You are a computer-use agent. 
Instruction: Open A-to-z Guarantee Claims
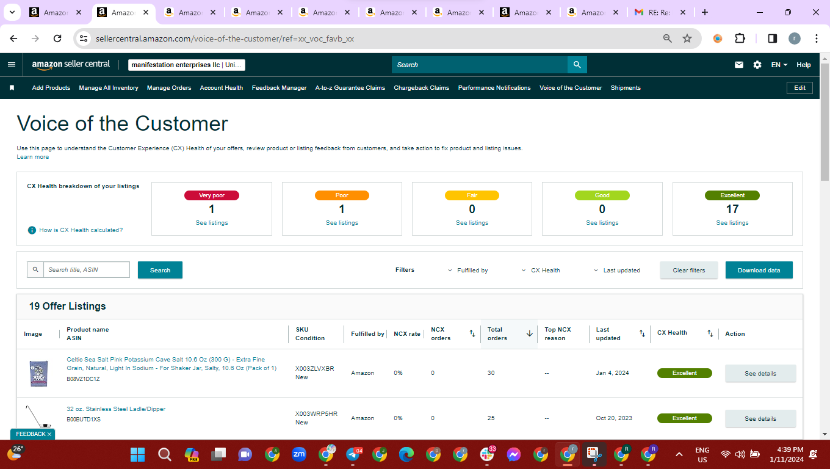(350, 88)
